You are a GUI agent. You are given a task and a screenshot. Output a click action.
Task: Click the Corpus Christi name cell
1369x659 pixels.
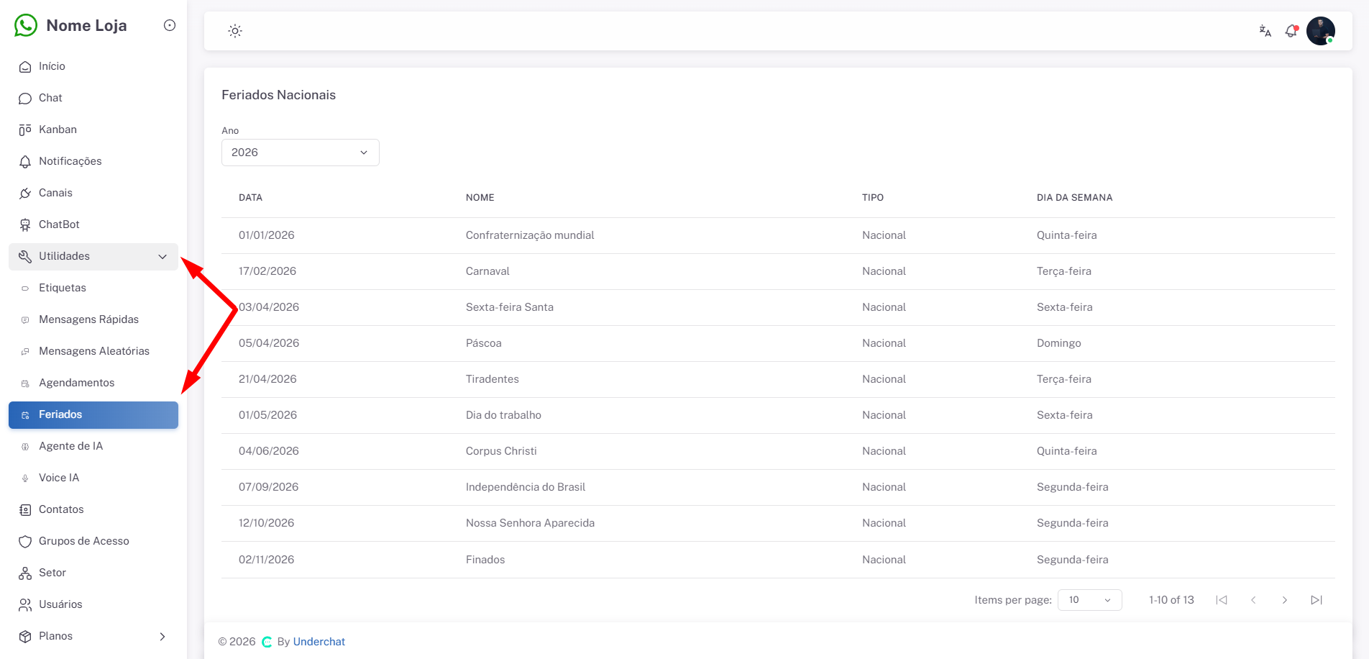(501, 451)
